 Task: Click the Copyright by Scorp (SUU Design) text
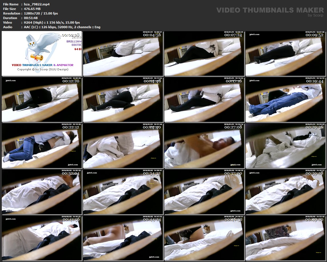pyautogui.click(x=43, y=69)
